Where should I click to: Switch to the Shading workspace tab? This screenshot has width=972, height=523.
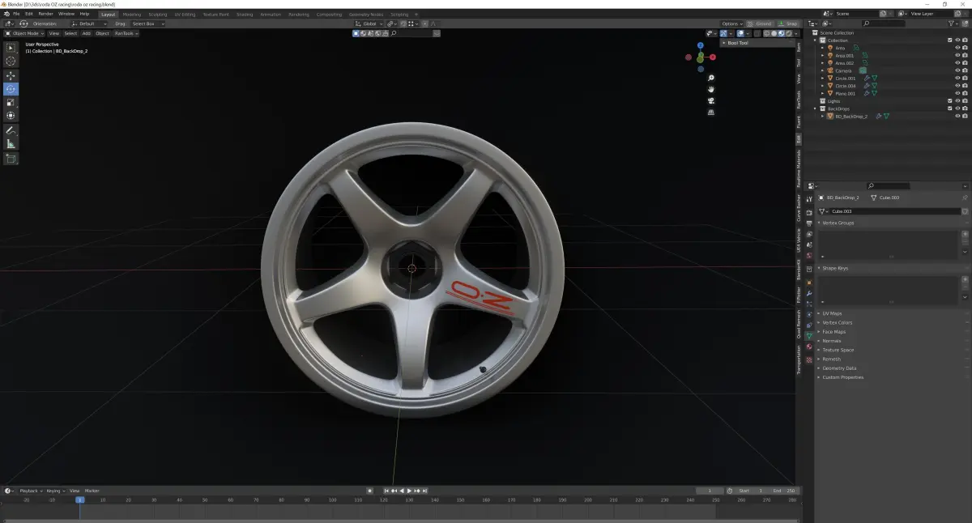coord(245,14)
